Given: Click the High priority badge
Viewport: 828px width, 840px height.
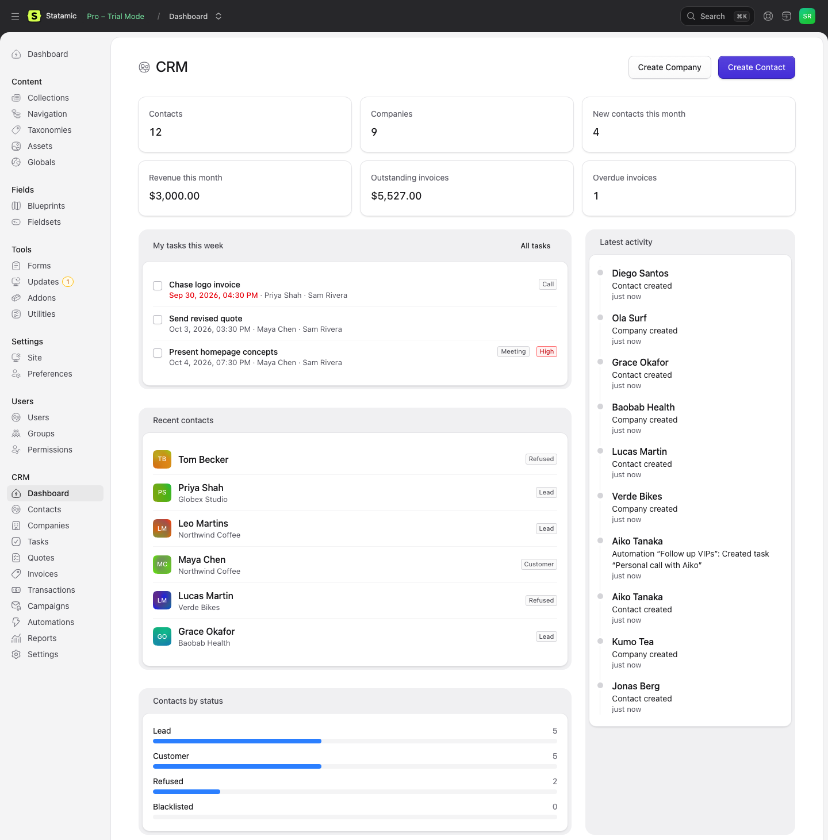Looking at the screenshot, I should click(547, 351).
